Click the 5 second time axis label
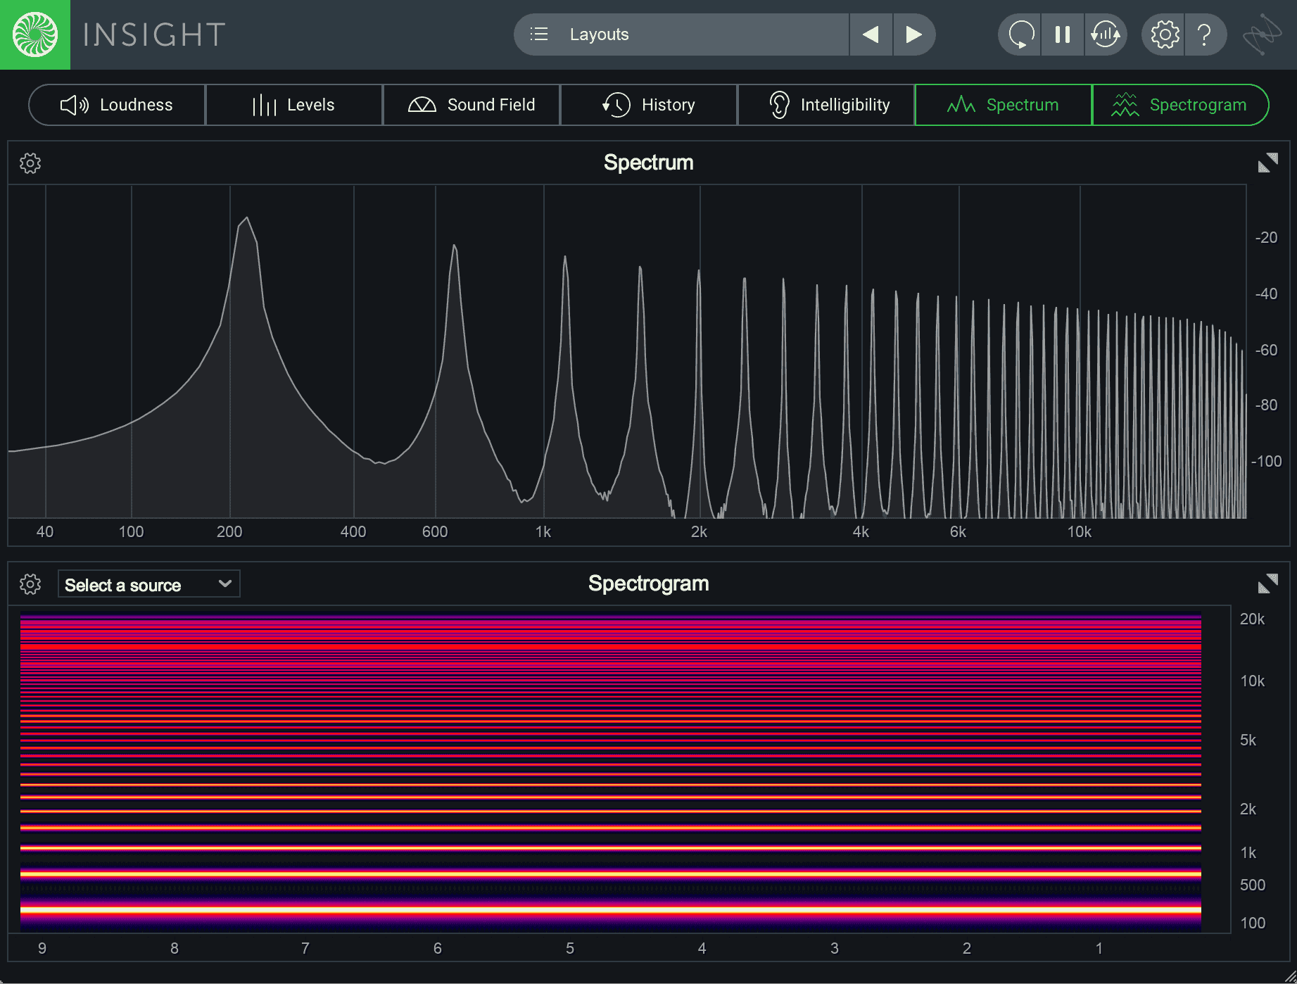Screen dimensions: 1297x984 [x=570, y=948]
